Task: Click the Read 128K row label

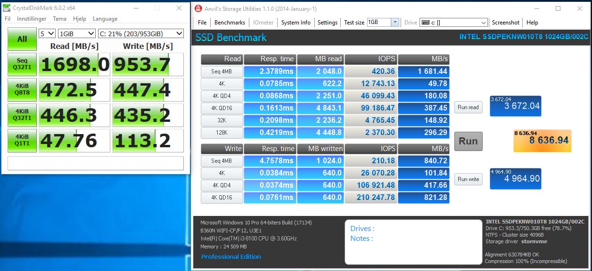Action: [222, 133]
